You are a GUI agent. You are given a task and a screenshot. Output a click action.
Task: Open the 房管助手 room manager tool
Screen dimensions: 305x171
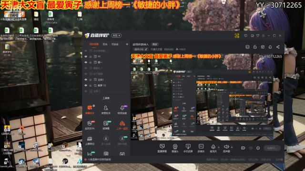point(106,109)
